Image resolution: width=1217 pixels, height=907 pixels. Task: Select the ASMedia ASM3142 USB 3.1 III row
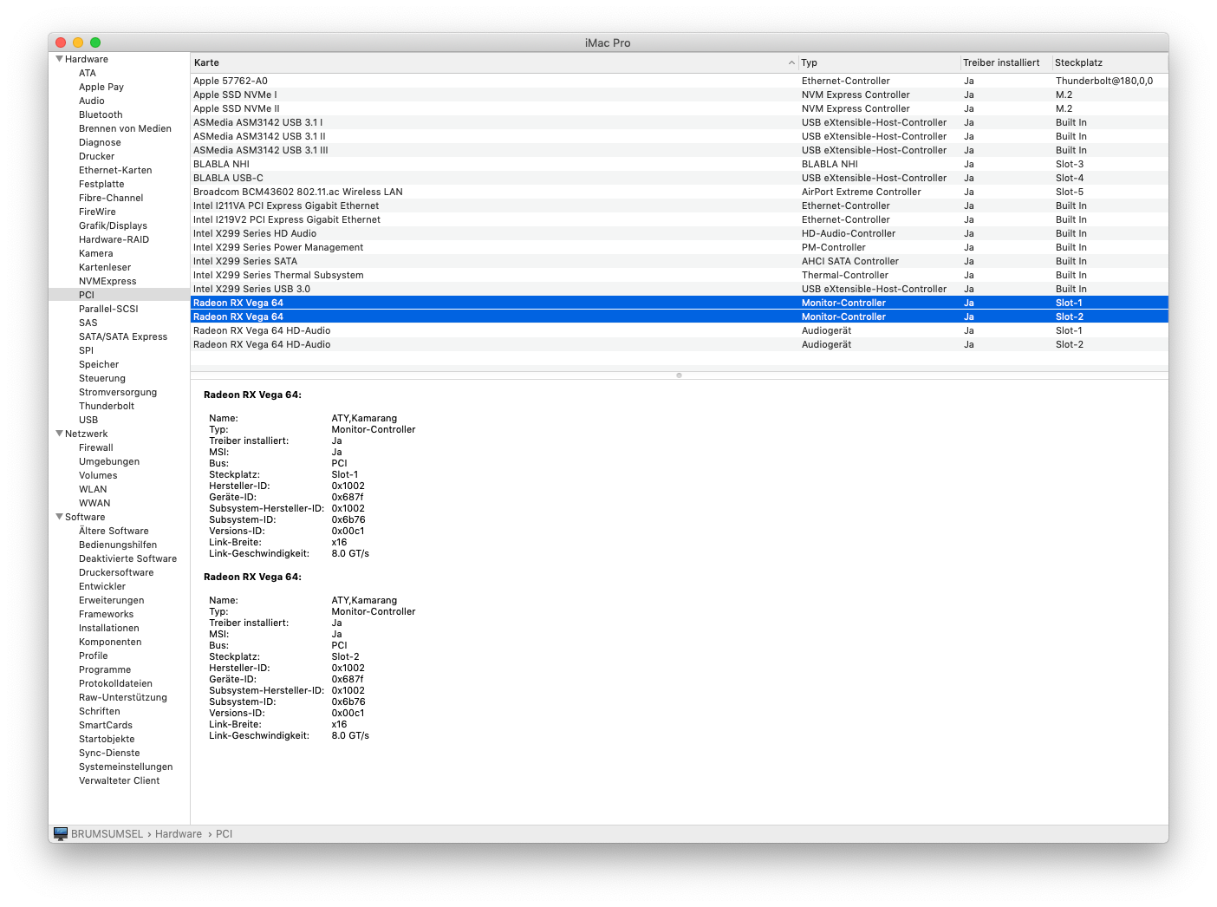tap(680, 150)
